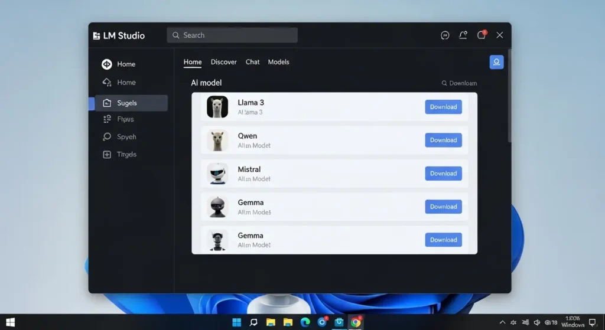Image resolution: width=605 pixels, height=330 pixels.
Task: Select sidebar Home with the house icon
Action: pyautogui.click(x=119, y=82)
